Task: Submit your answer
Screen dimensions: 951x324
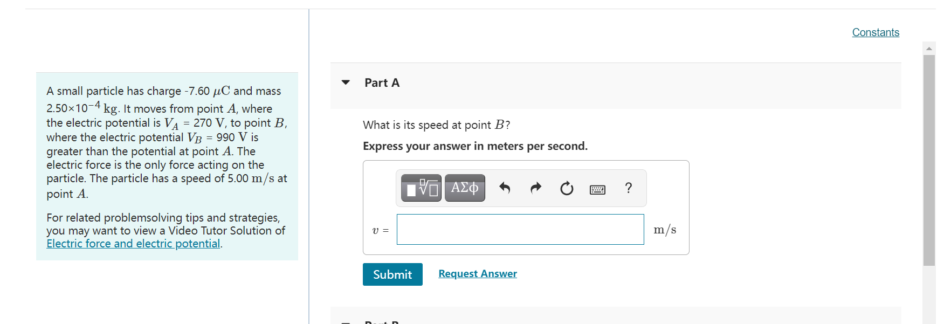Action: 392,274
